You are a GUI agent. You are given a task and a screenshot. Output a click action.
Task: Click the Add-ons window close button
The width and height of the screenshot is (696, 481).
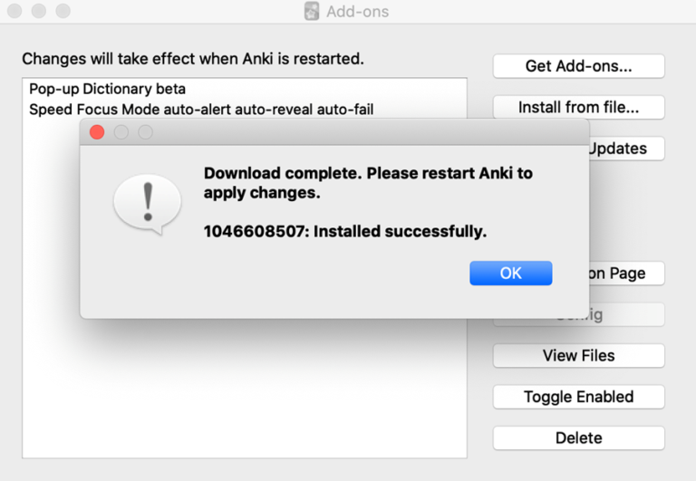(14, 11)
